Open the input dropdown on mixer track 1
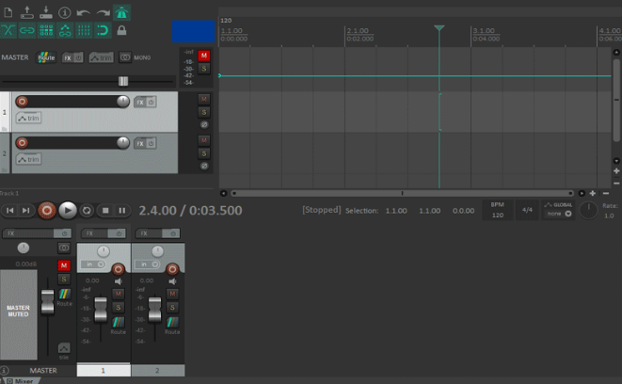 pyautogui.click(x=93, y=264)
